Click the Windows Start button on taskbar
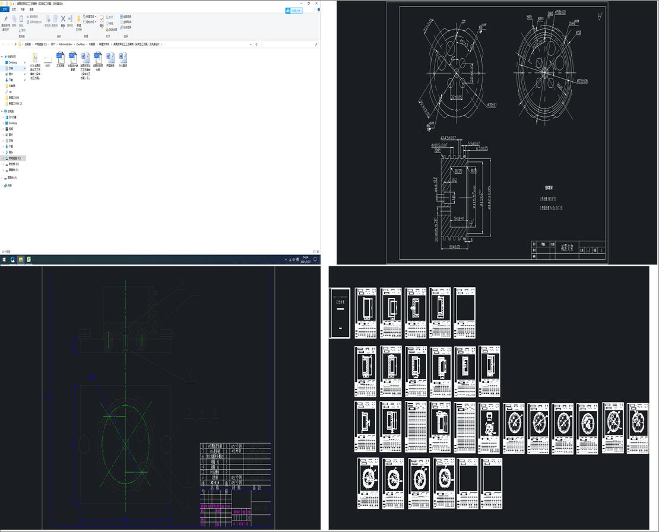Screen dimensions: 659x532 pyautogui.click(x=4, y=259)
